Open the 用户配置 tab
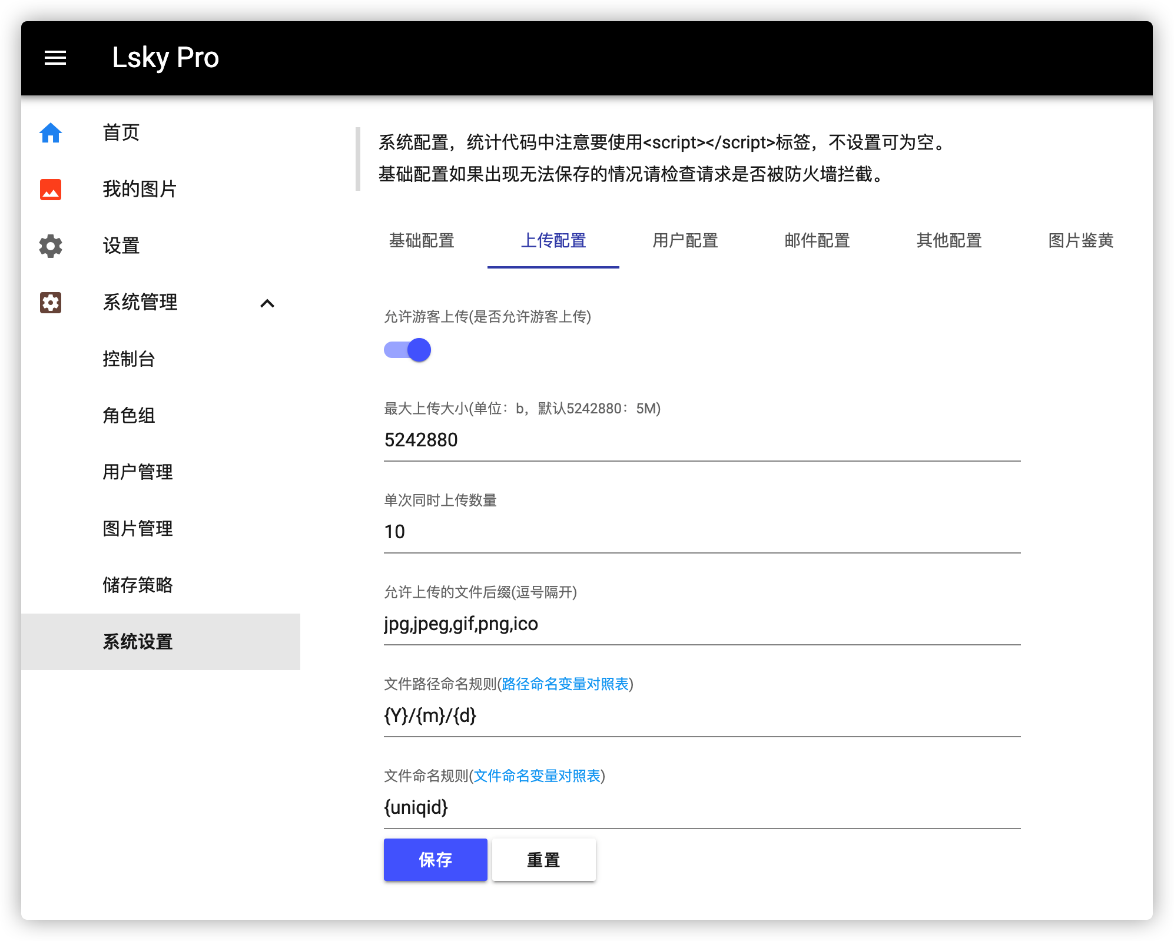The width and height of the screenshot is (1174, 941). click(685, 241)
